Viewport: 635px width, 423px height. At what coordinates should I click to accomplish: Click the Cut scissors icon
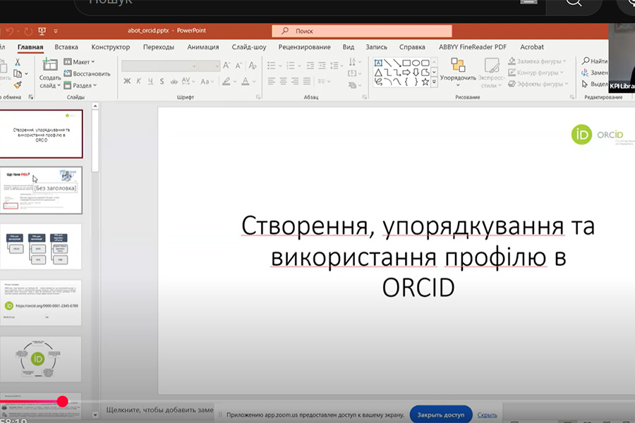tap(18, 62)
